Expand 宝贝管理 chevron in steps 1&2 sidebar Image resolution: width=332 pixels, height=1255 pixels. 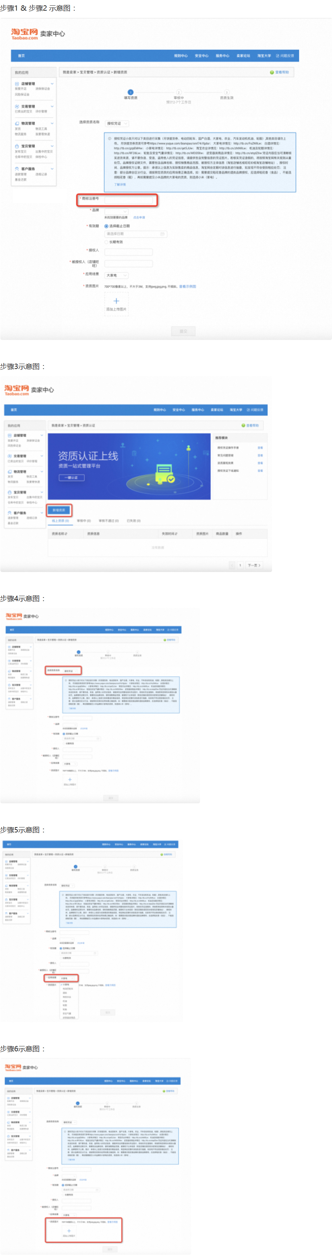point(52,146)
